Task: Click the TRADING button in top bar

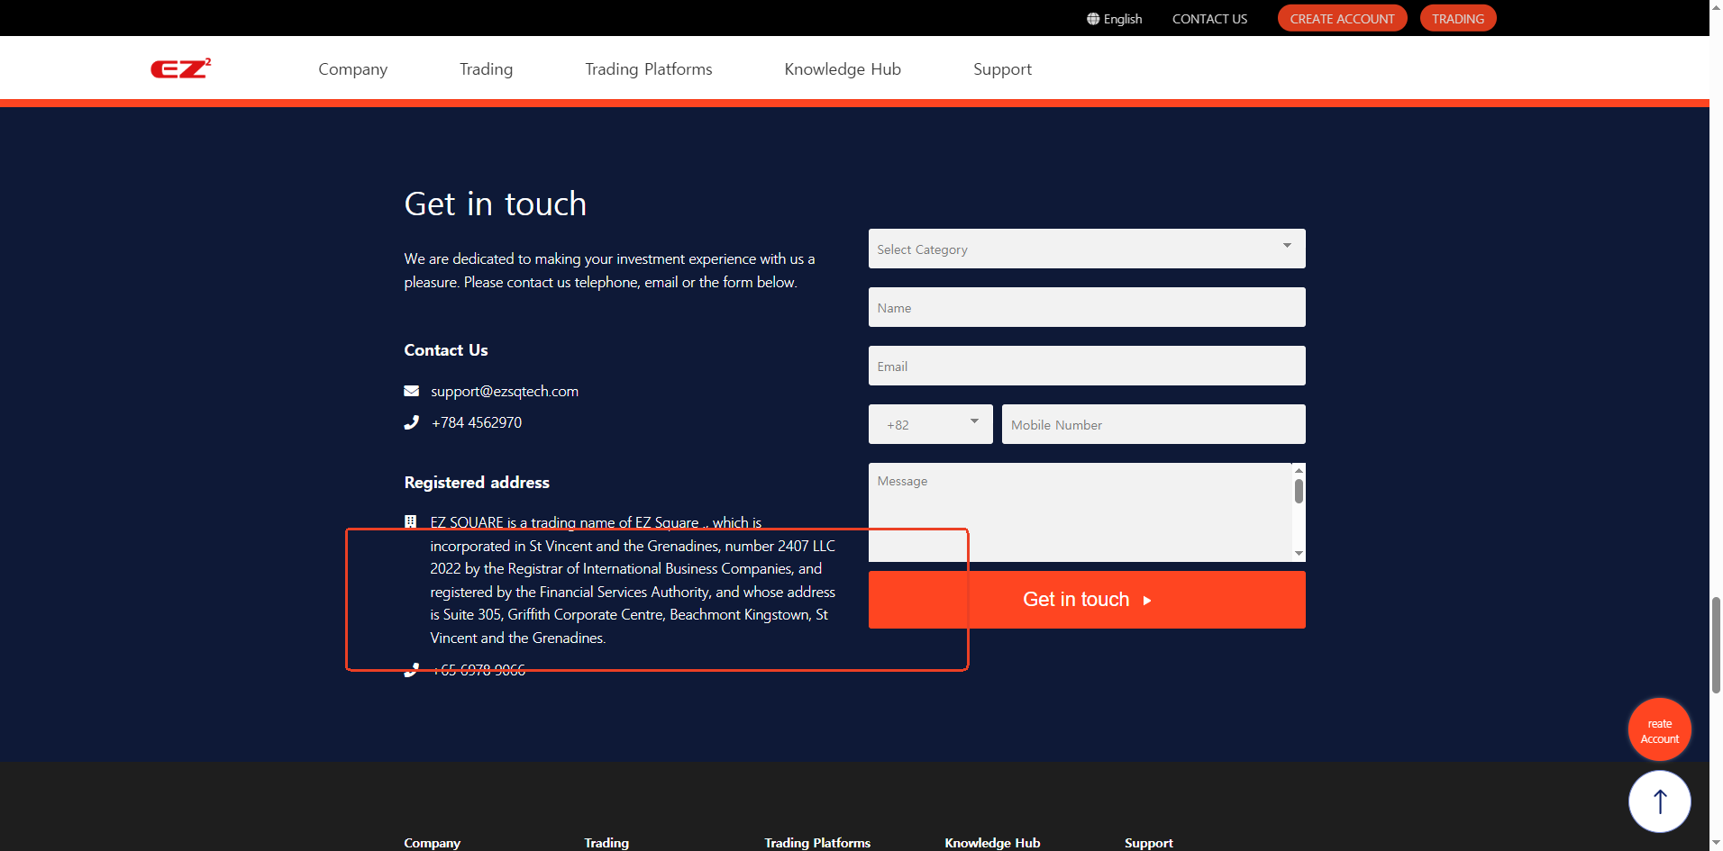Action: click(x=1457, y=19)
